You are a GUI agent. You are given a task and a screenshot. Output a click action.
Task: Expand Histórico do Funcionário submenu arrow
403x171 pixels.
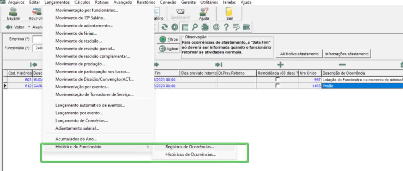[148, 147]
